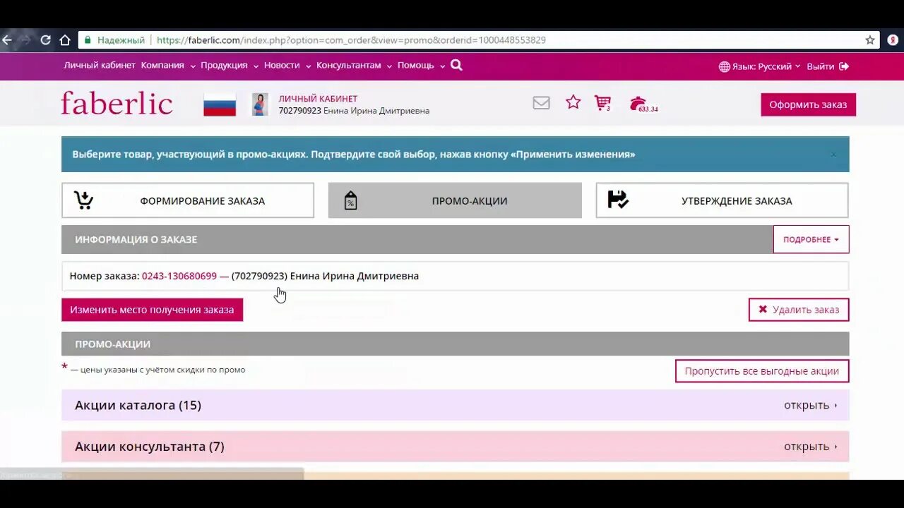Click Оформить заказ button
The width and height of the screenshot is (904, 508).
(808, 104)
